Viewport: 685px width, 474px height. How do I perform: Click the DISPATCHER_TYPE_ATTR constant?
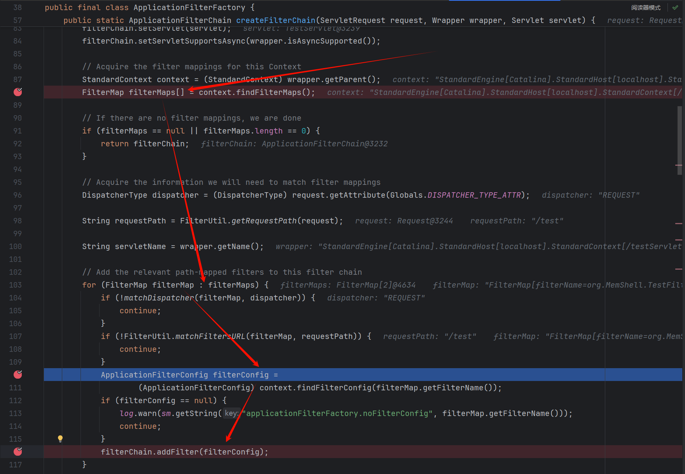click(x=474, y=195)
